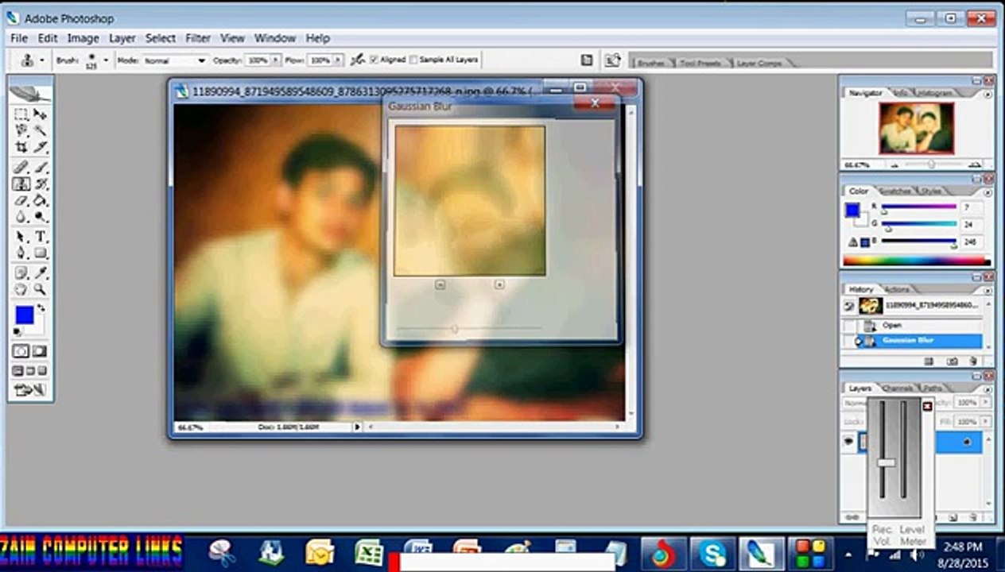Open Skype from the Windows taskbar

[712, 553]
